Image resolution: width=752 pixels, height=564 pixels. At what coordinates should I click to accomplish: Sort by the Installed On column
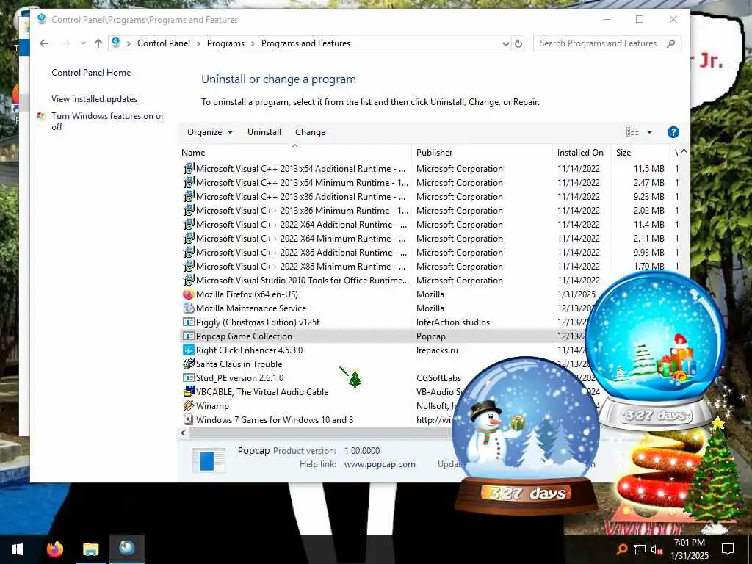[x=582, y=153]
